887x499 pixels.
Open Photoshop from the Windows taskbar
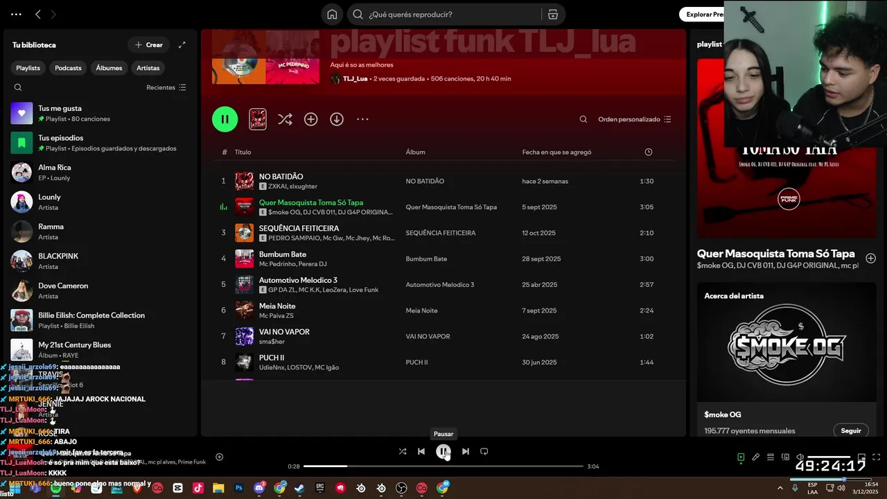[239, 488]
